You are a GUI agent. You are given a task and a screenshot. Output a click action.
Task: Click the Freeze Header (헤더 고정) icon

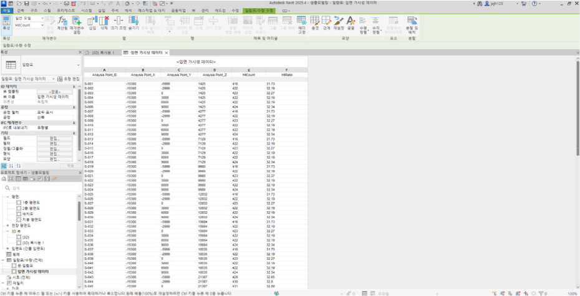[301, 24]
